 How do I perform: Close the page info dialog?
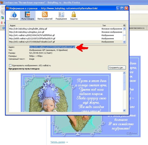(x=126, y=8)
